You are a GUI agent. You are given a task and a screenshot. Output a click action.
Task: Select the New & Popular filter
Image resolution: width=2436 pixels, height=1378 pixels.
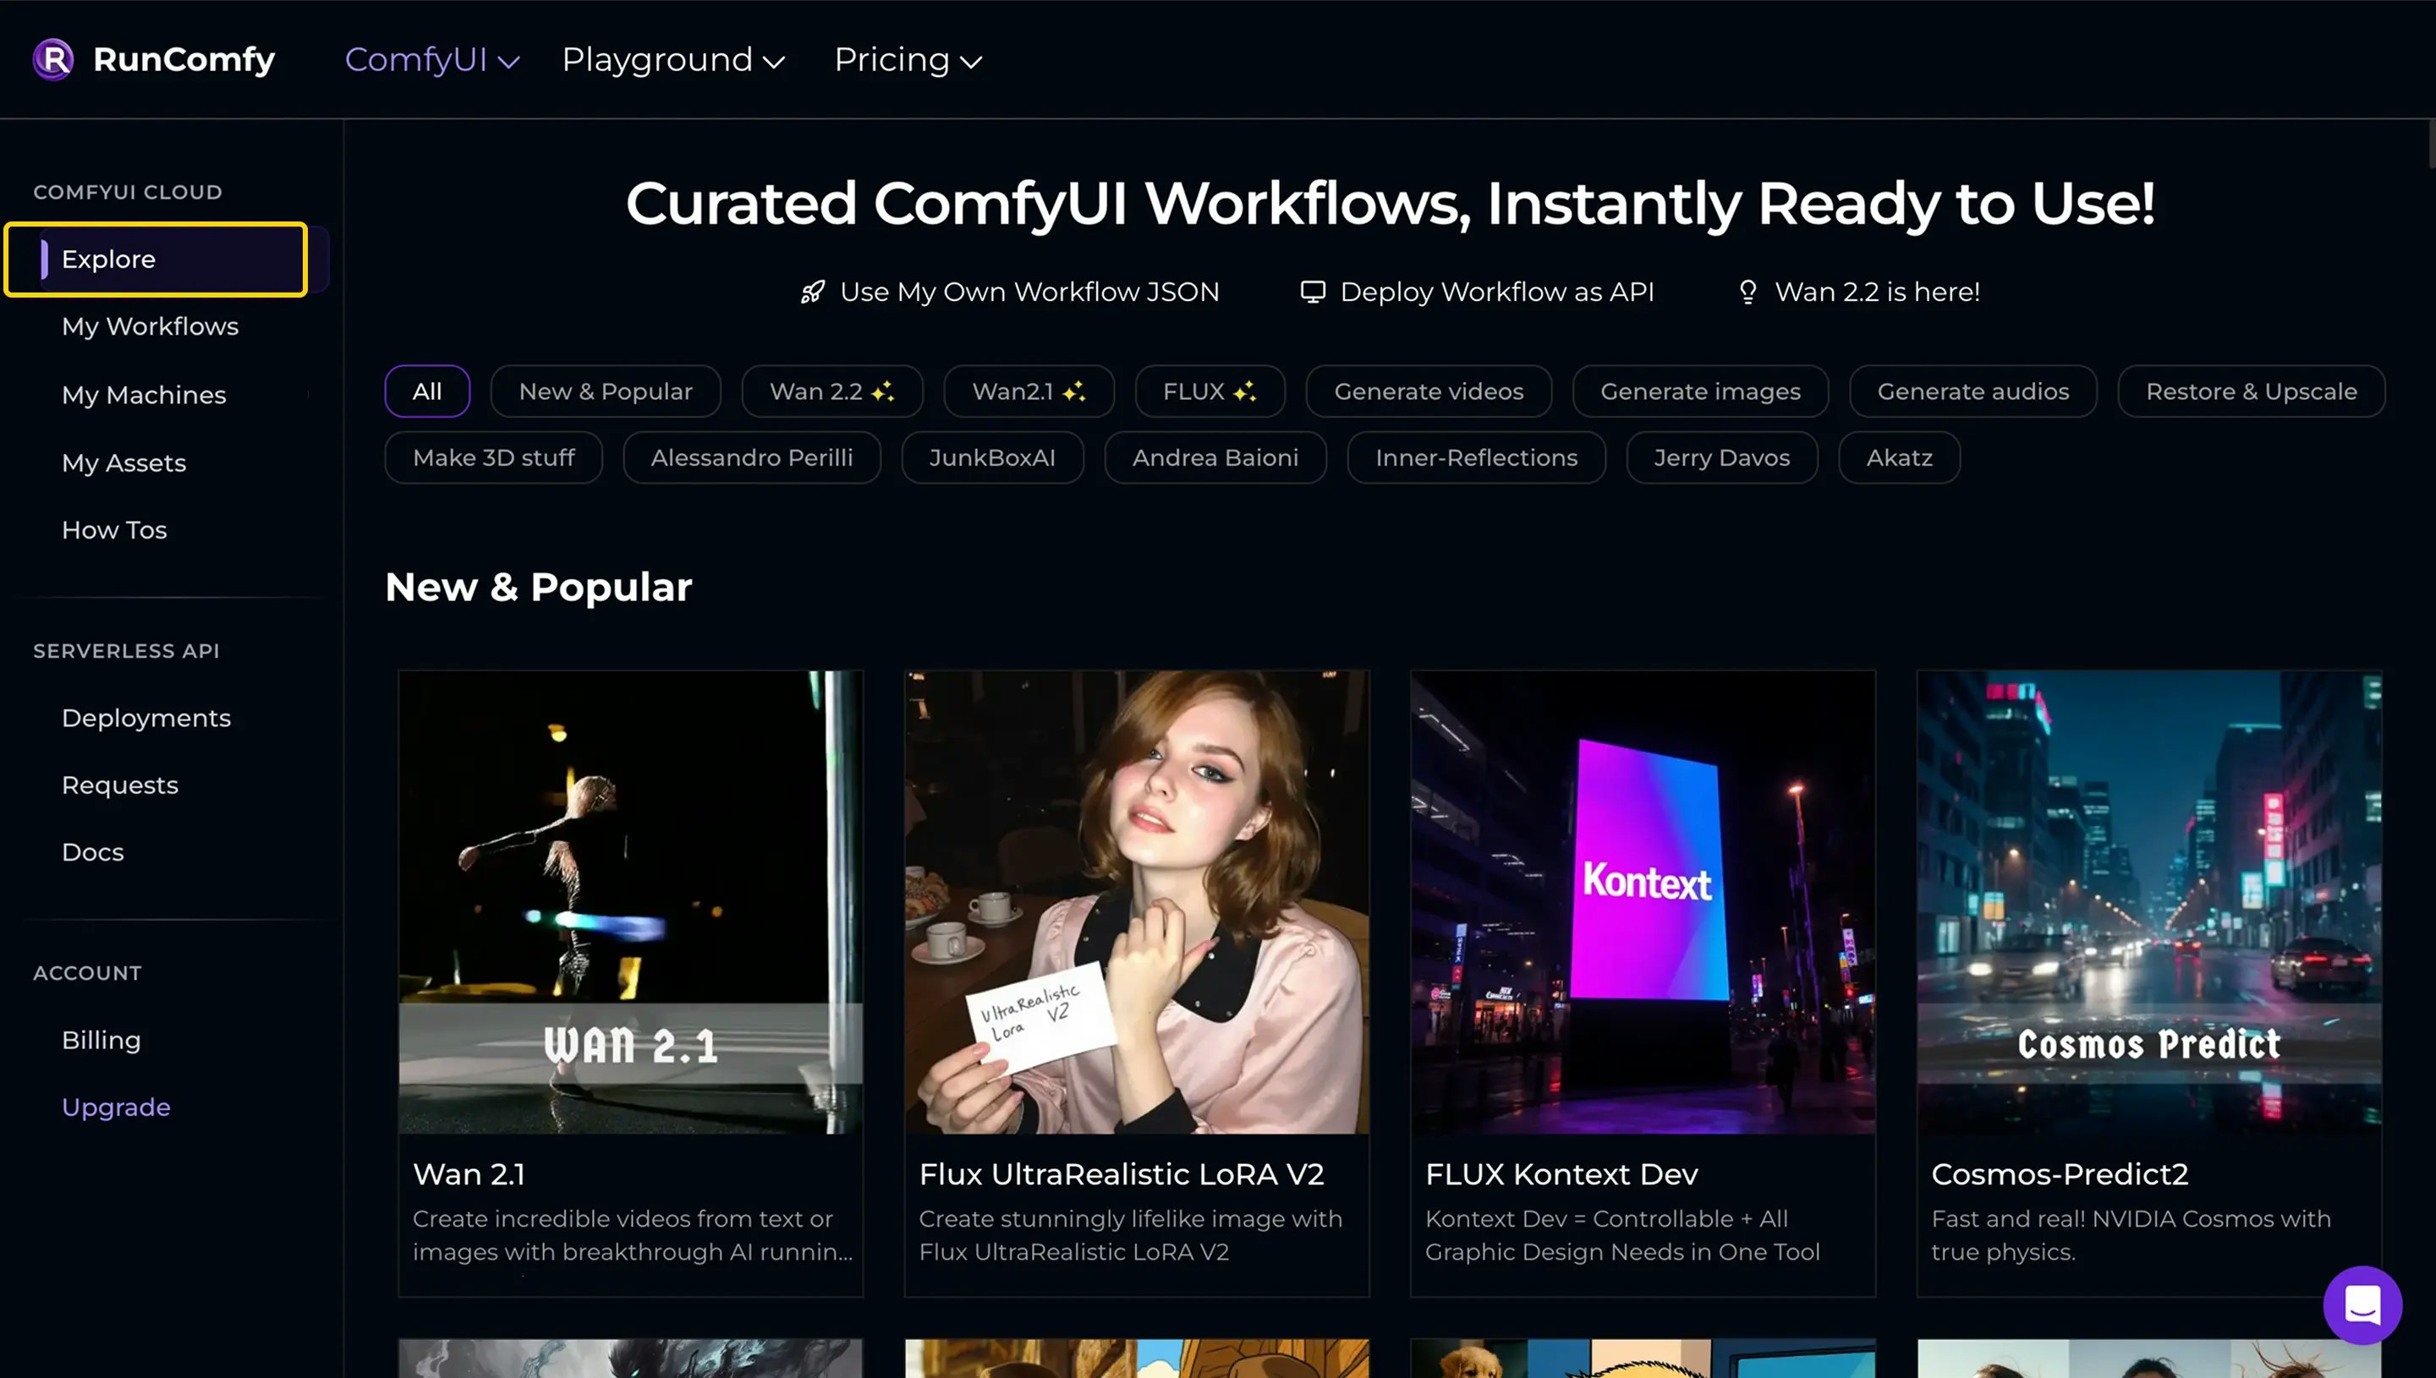606,391
